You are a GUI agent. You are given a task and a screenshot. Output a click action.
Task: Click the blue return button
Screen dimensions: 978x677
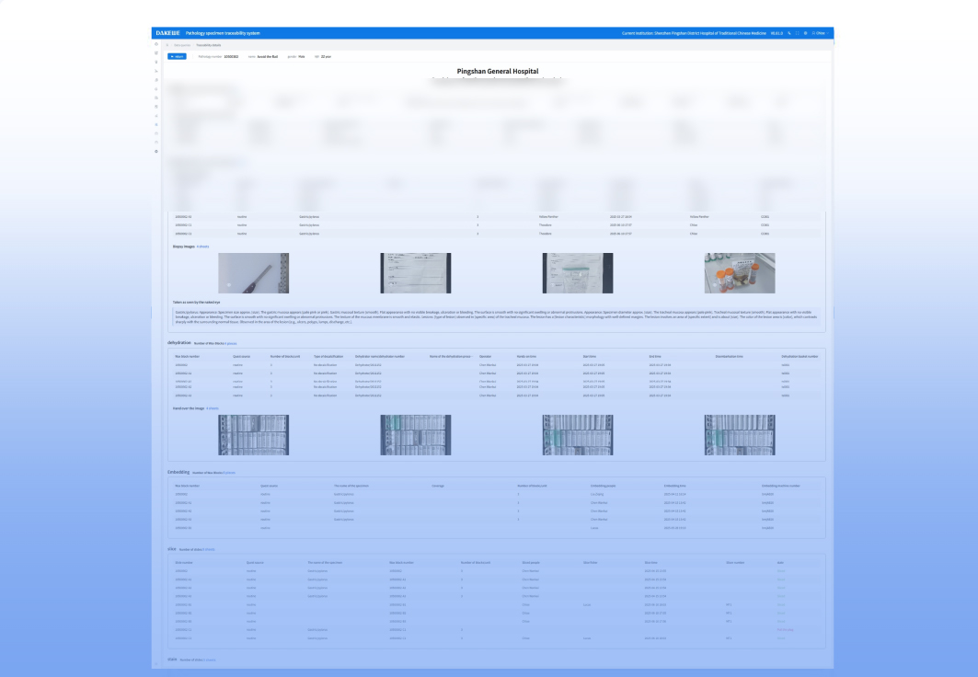point(178,56)
